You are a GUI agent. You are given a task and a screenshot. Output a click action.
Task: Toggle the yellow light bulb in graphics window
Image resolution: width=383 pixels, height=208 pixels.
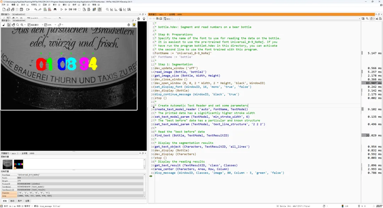(x=134, y=25)
